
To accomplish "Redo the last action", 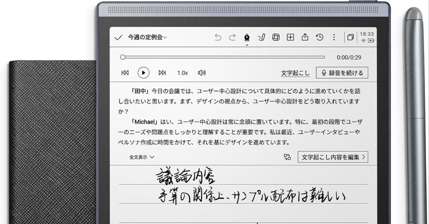I will (232, 37).
